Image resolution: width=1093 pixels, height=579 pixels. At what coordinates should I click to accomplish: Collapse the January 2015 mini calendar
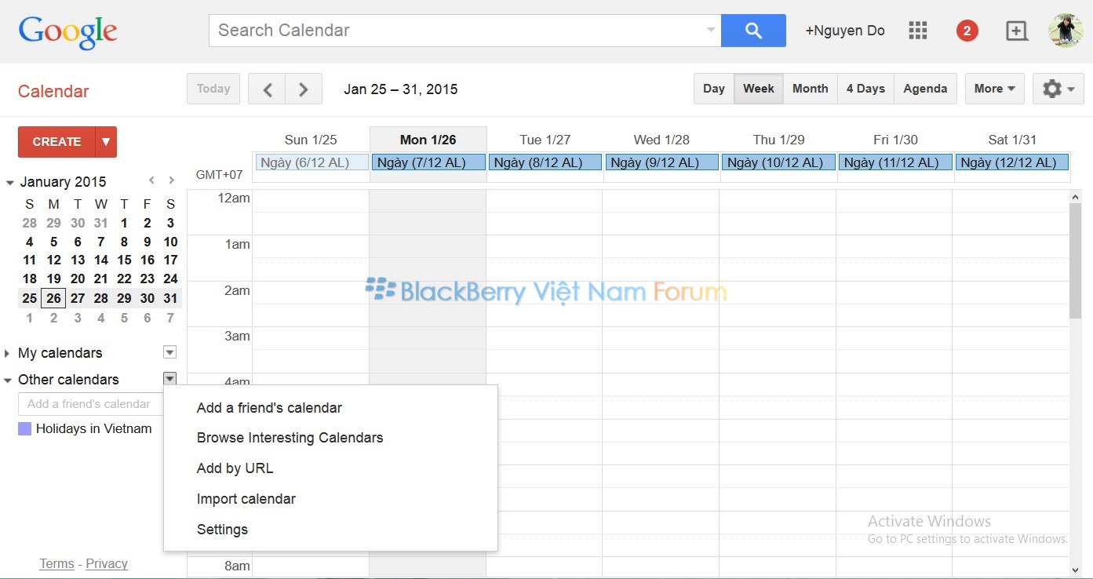pyautogui.click(x=9, y=182)
